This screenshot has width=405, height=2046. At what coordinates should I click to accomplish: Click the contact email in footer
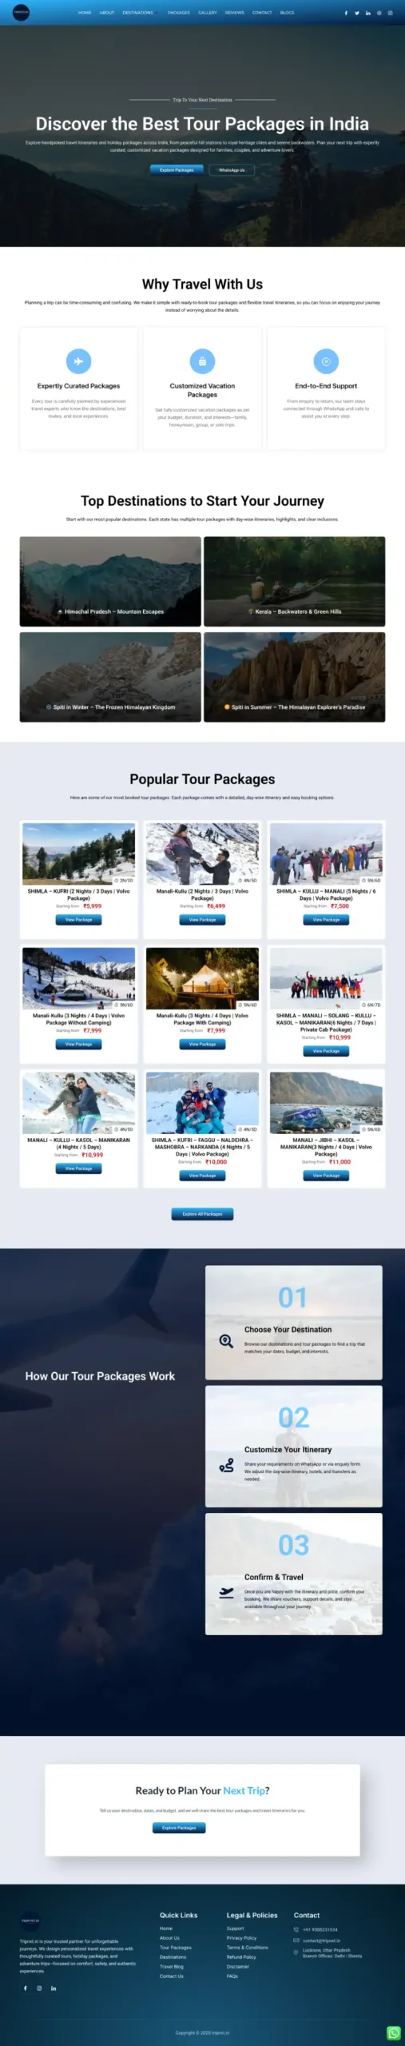tap(321, 1940)
